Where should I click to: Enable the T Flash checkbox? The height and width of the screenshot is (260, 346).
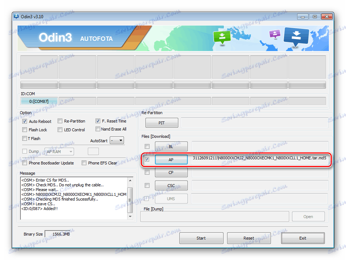click(x=25, y=139)
